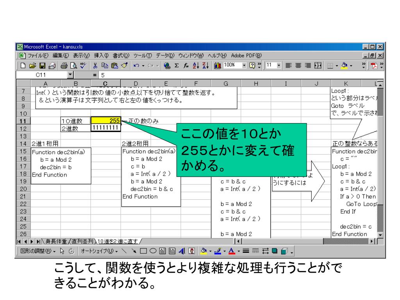Viewport: 400px width, 300px height.
Task: Click the Adobe PDF convert icon
Action: (x=374, y=66)
